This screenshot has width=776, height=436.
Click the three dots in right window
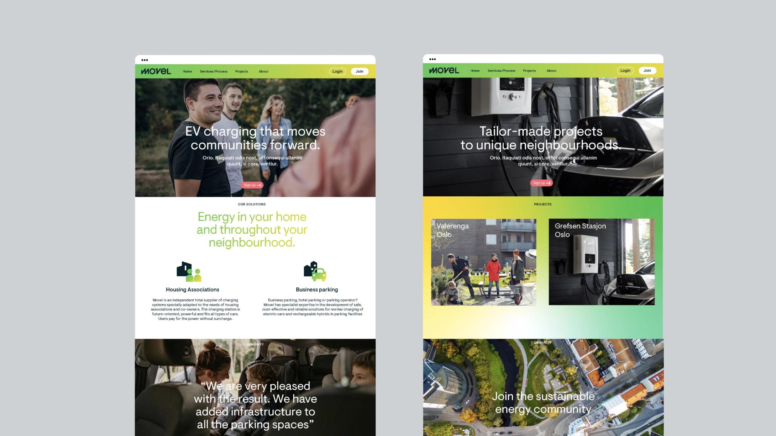(432, 59)
